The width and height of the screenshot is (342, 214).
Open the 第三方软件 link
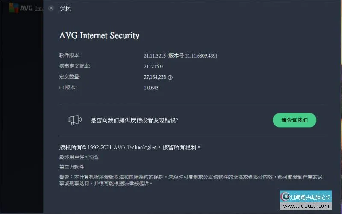coord(71,167)
